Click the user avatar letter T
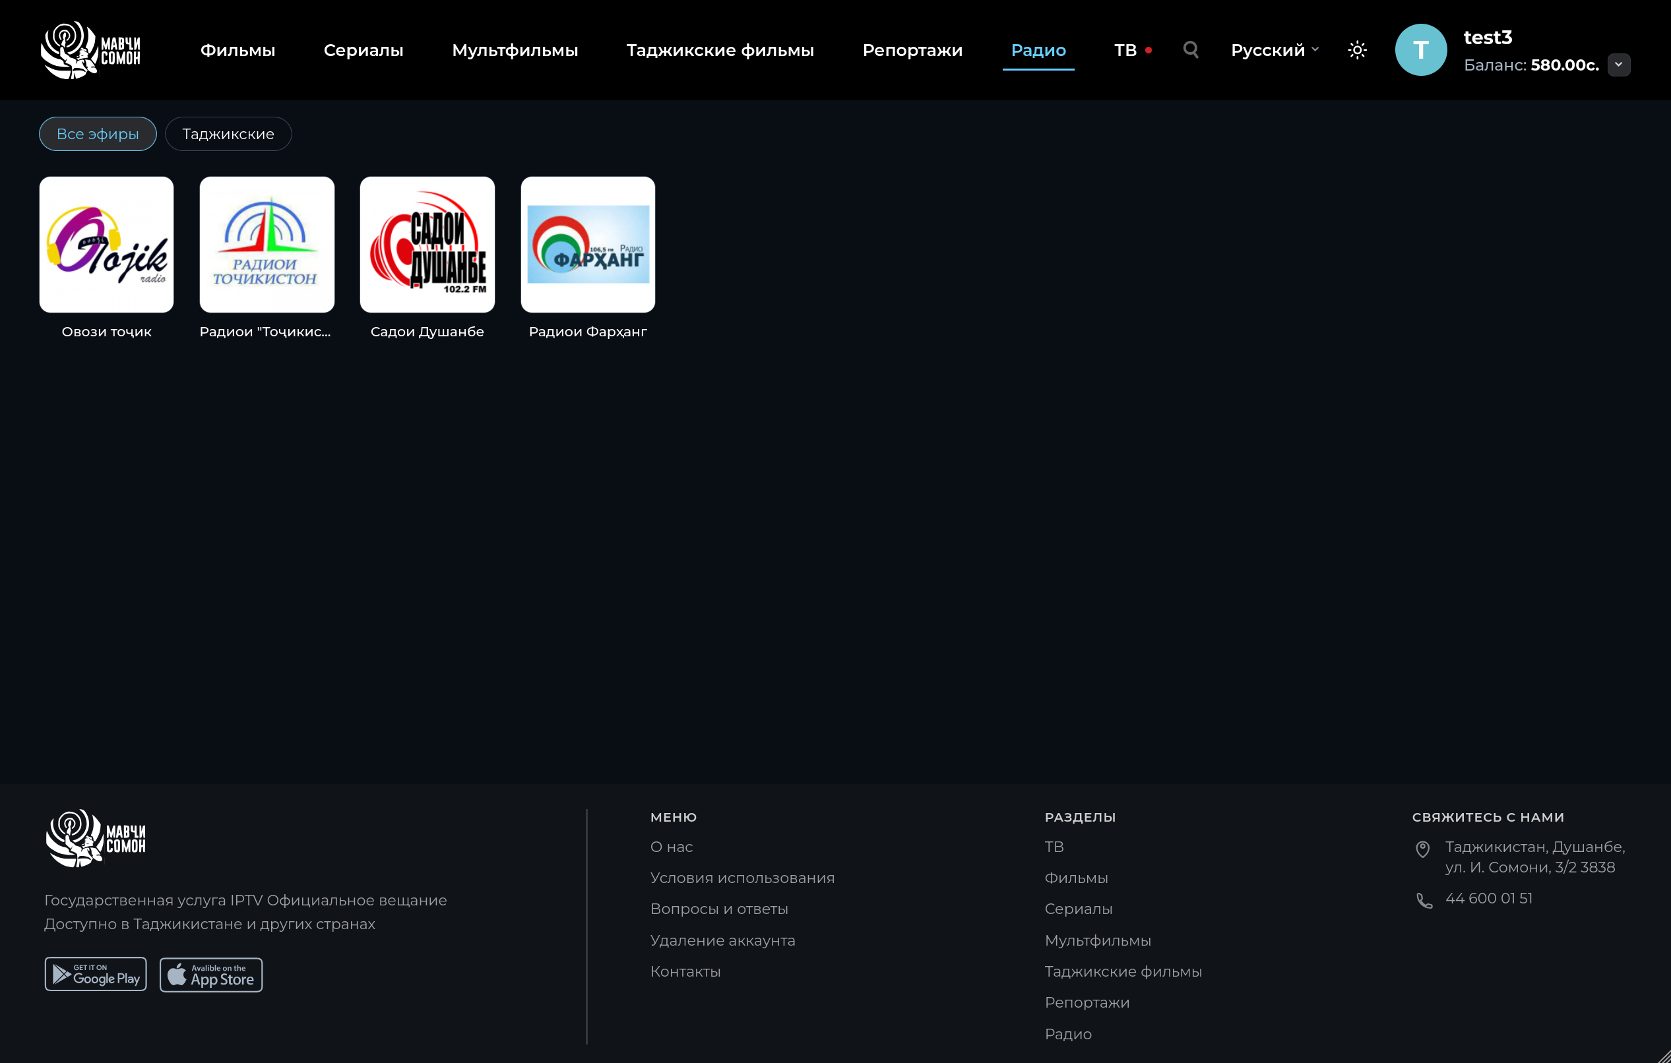Viewport: 1671px width, 1063px height. 1420,50
